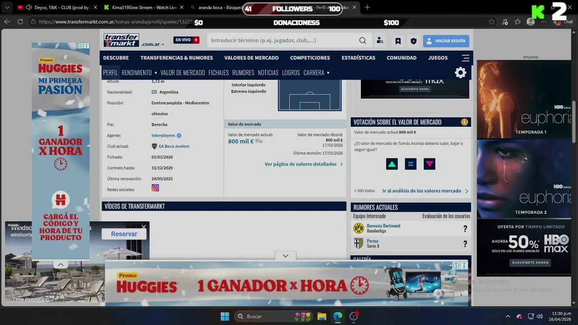
Task: Open the detailed person search icon
Action: [380, 41]
